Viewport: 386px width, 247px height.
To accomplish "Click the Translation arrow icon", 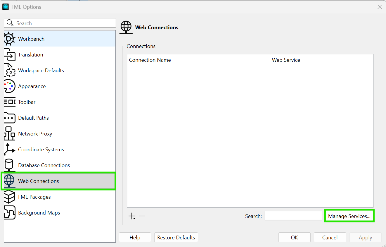I will point(9,54).
